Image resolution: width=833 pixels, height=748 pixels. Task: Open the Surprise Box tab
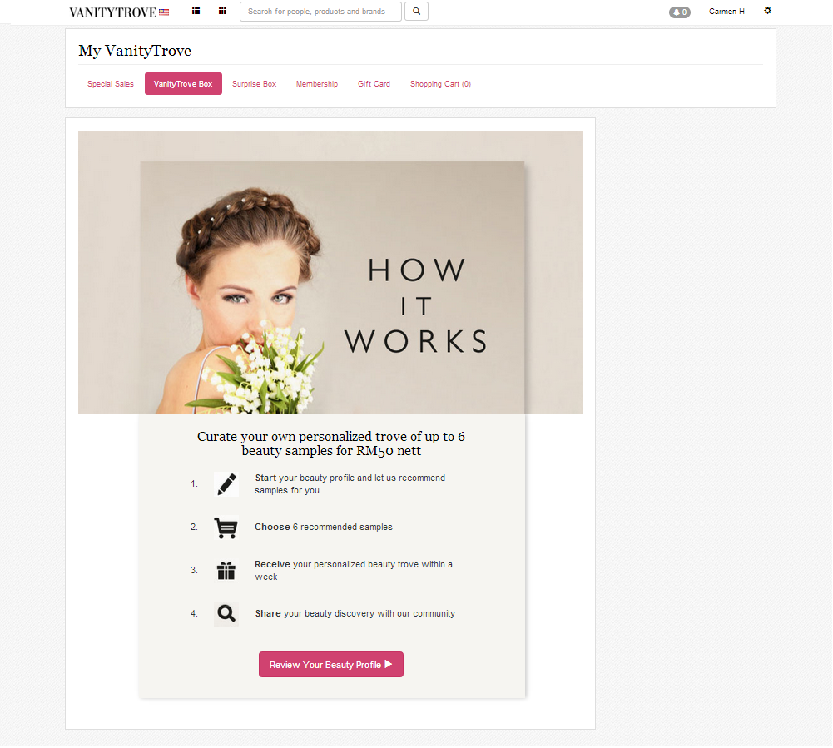pos(255,84)
